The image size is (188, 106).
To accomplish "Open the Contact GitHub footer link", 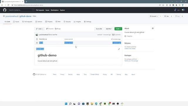I will pos(95,74).
